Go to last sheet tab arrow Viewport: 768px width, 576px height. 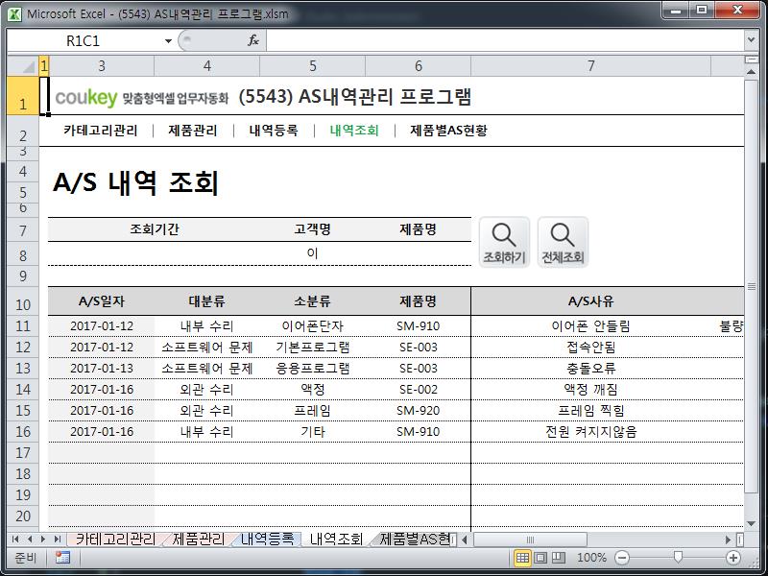[x=58, y=540]
